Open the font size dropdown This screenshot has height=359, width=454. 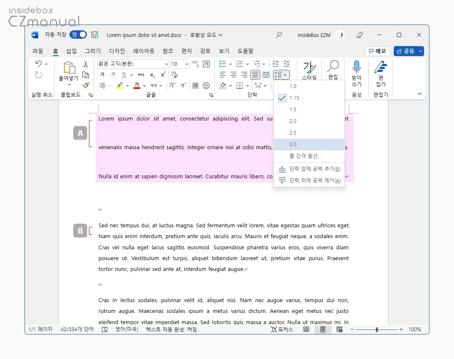pyautogui.click(x=187, y=64)
